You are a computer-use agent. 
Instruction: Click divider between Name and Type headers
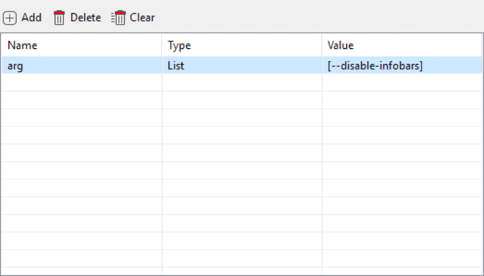point(162,46)
